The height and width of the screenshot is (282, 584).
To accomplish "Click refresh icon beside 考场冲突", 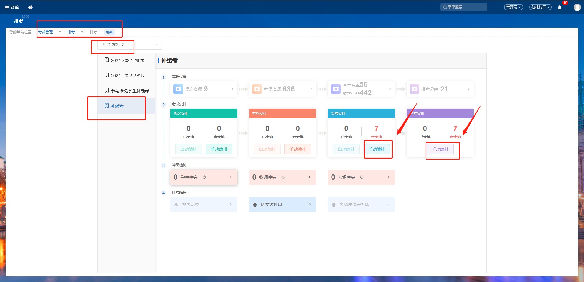I will click(362, 177).
